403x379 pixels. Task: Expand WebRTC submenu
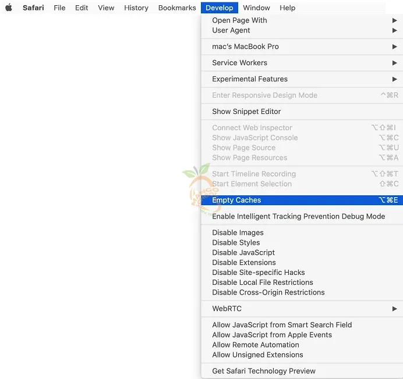(302, 309)
